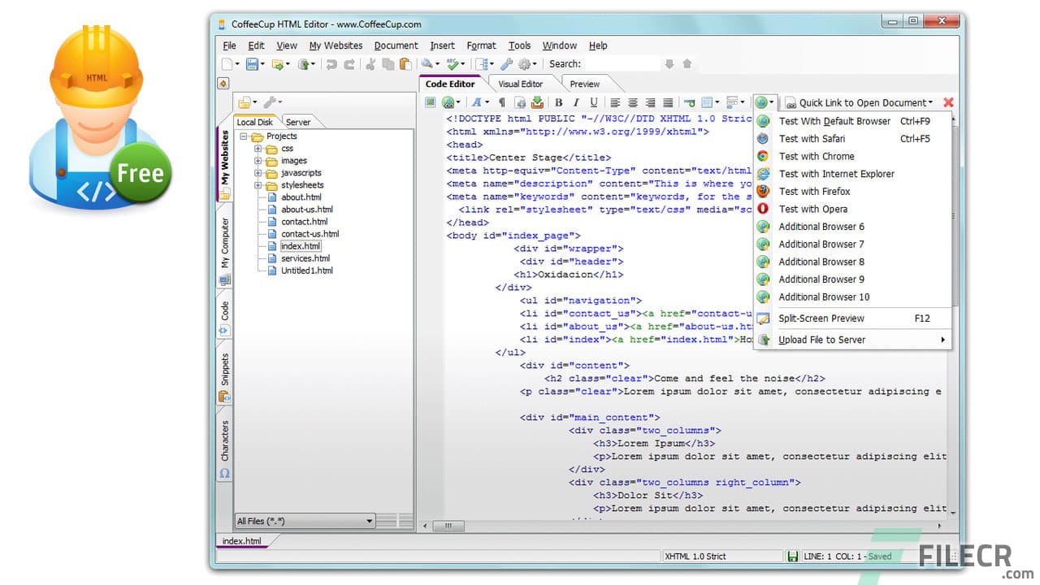Paste from the clipboard
1040x585 pixels.
coord(405,63)
